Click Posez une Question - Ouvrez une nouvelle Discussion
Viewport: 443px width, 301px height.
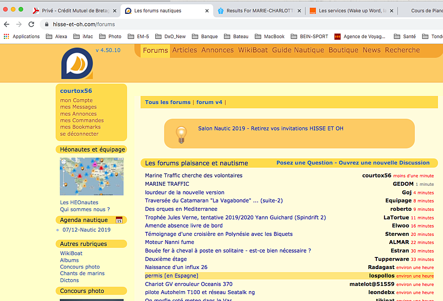[x=353, y=163]
